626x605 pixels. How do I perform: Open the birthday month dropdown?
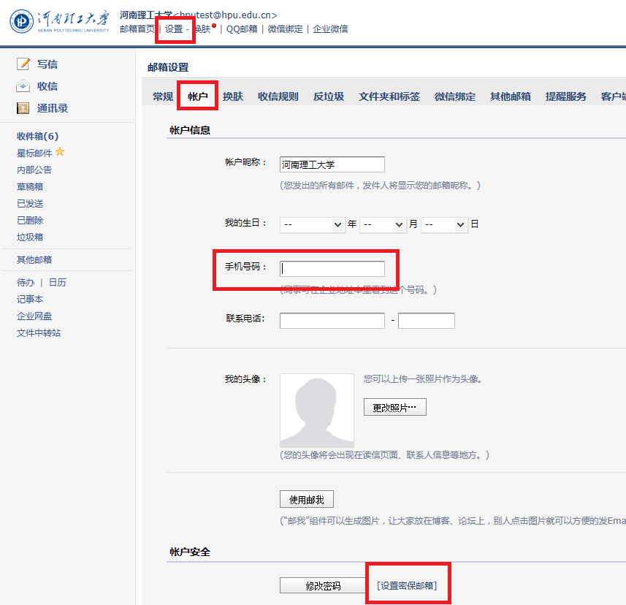point(383,224)
